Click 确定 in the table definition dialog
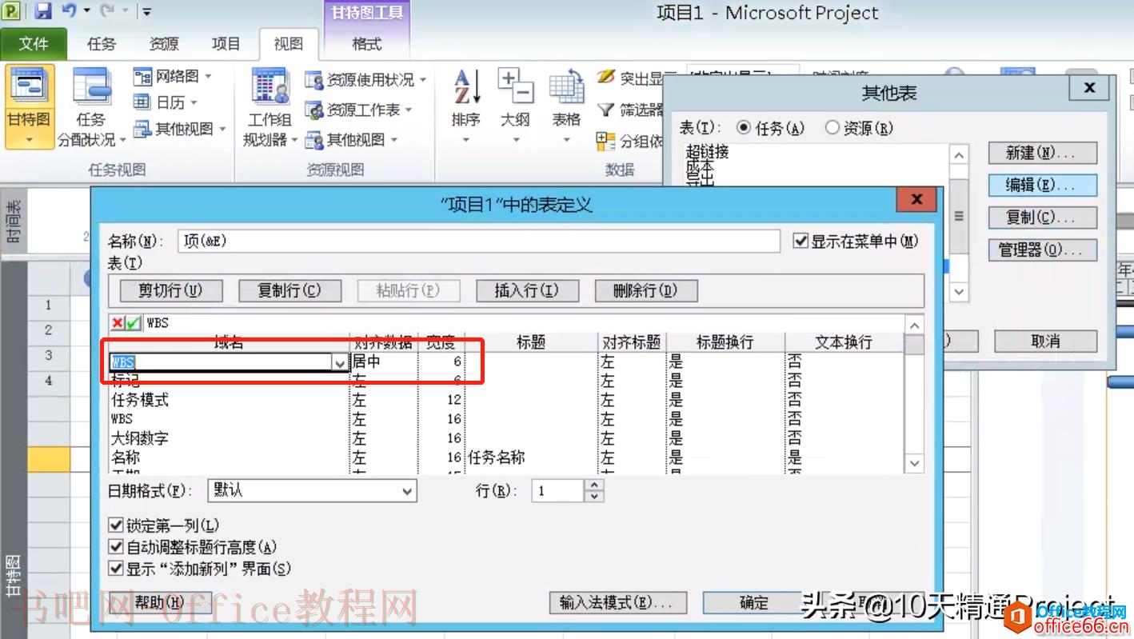Image resolution: width=1134 pixels, height=639 pixels. (x=753, y=602)
